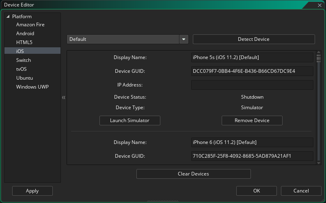Click the IP Address: label

point(130,85)
